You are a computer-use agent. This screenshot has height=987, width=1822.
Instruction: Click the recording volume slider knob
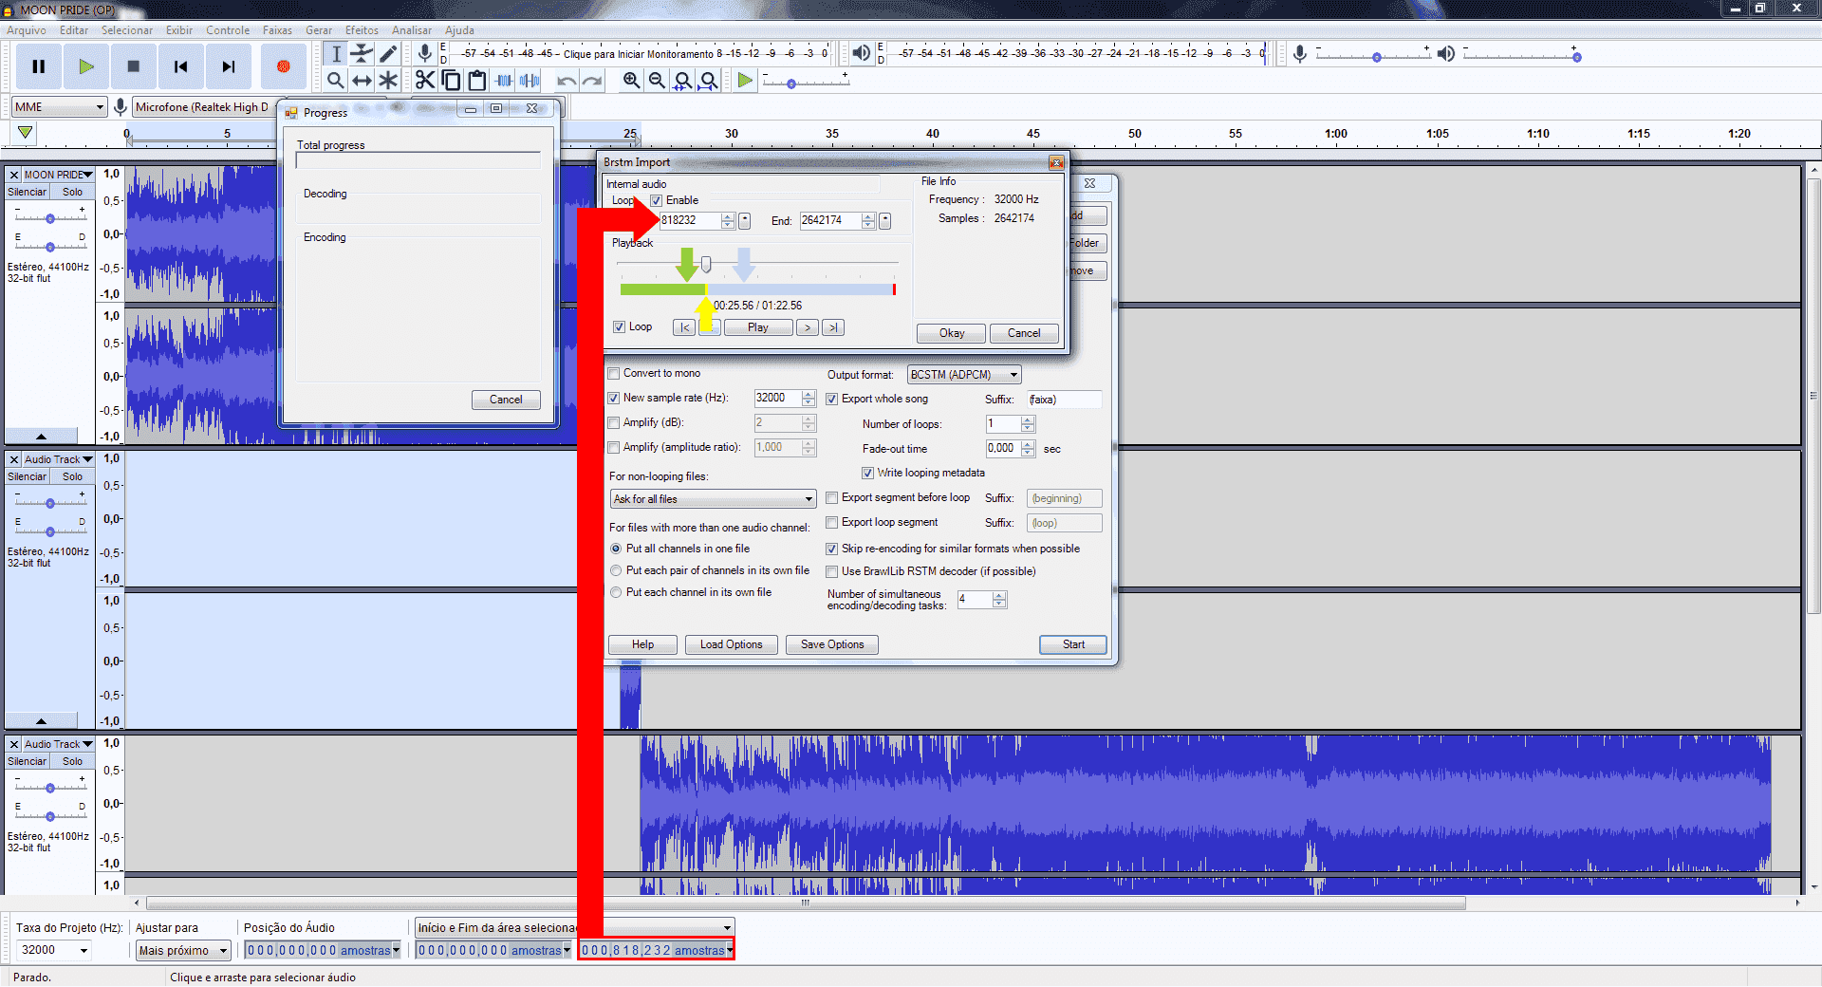pos(1377,58)
